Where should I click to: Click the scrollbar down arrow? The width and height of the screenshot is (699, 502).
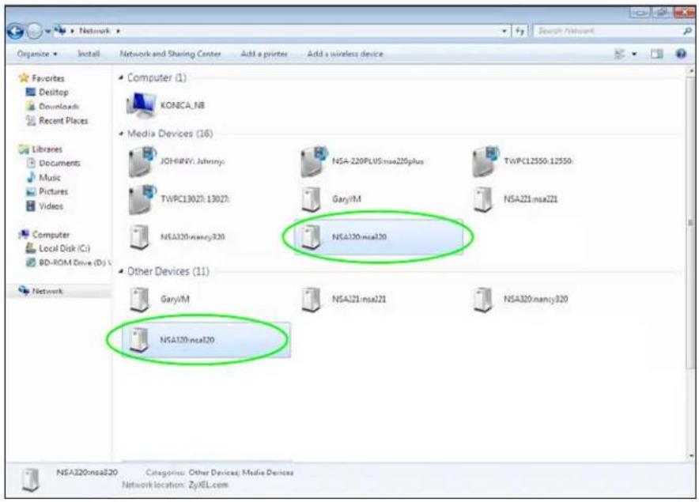pyautogui.click(x=691, y=455)
